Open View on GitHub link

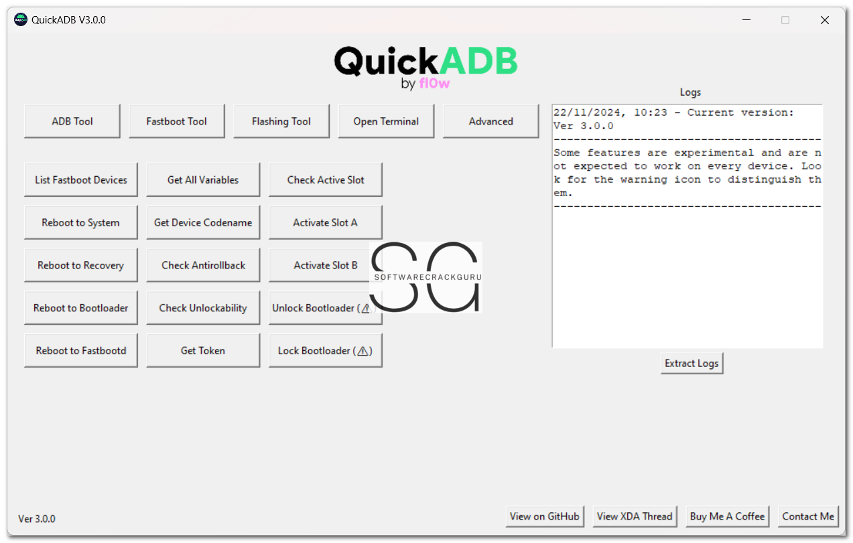click(x=544, y=516)
